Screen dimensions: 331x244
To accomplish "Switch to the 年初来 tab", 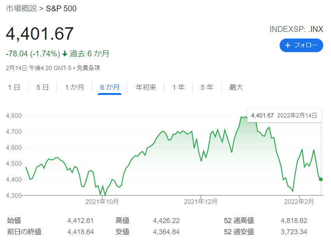I will pos(146,87).
